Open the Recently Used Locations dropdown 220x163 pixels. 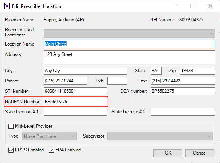tap(129, 33)
